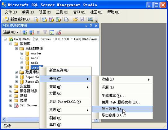Screen dimensions: 168x130
Task: Click the SQL Server Agent icon
Action: pos(16,105)
